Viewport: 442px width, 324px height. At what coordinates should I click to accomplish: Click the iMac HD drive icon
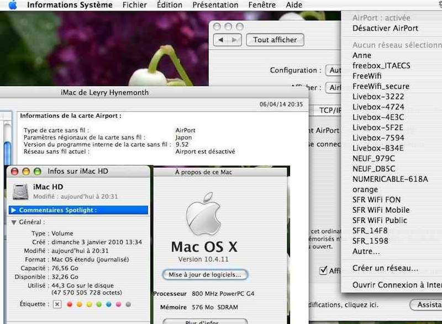point(20,191)
